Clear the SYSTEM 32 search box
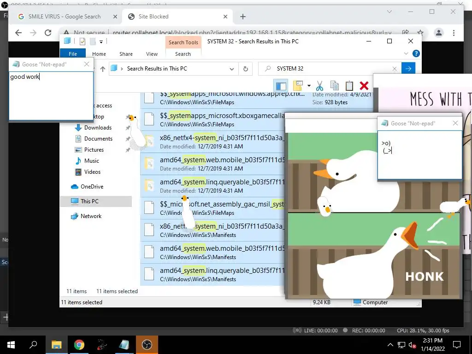 click(x=395, y=69)
